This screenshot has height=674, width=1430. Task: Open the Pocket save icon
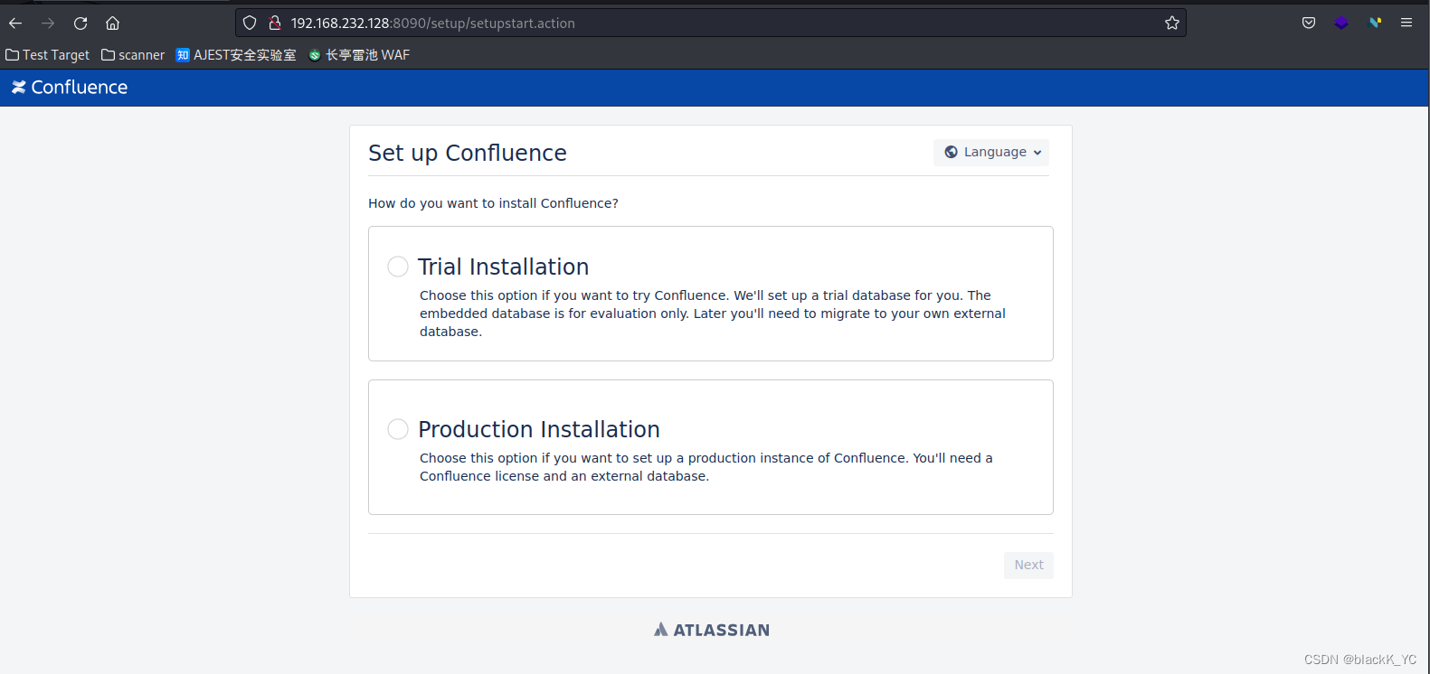point(1309,23)
